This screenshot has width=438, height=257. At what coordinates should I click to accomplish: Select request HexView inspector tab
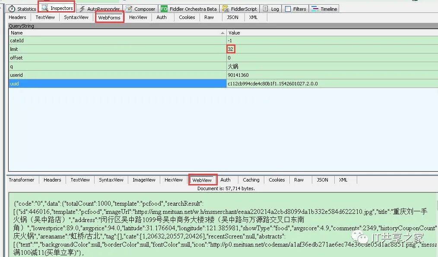138,17
